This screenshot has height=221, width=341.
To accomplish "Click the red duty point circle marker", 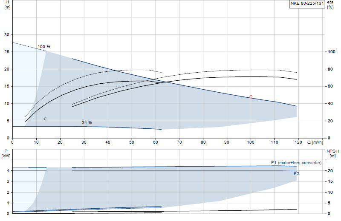I will pyautogui.click(x=251, y=97).
